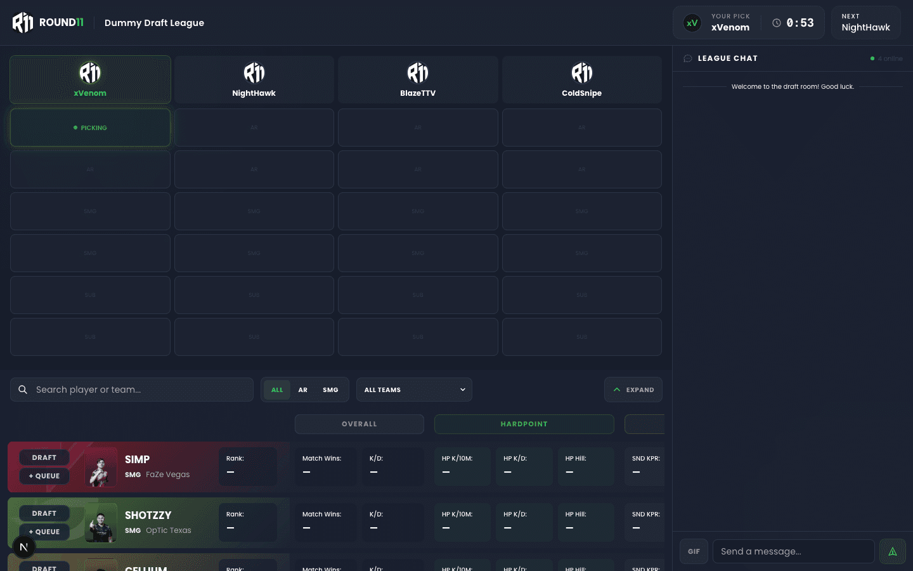Click the chat message input field

[x=793, y=551]
